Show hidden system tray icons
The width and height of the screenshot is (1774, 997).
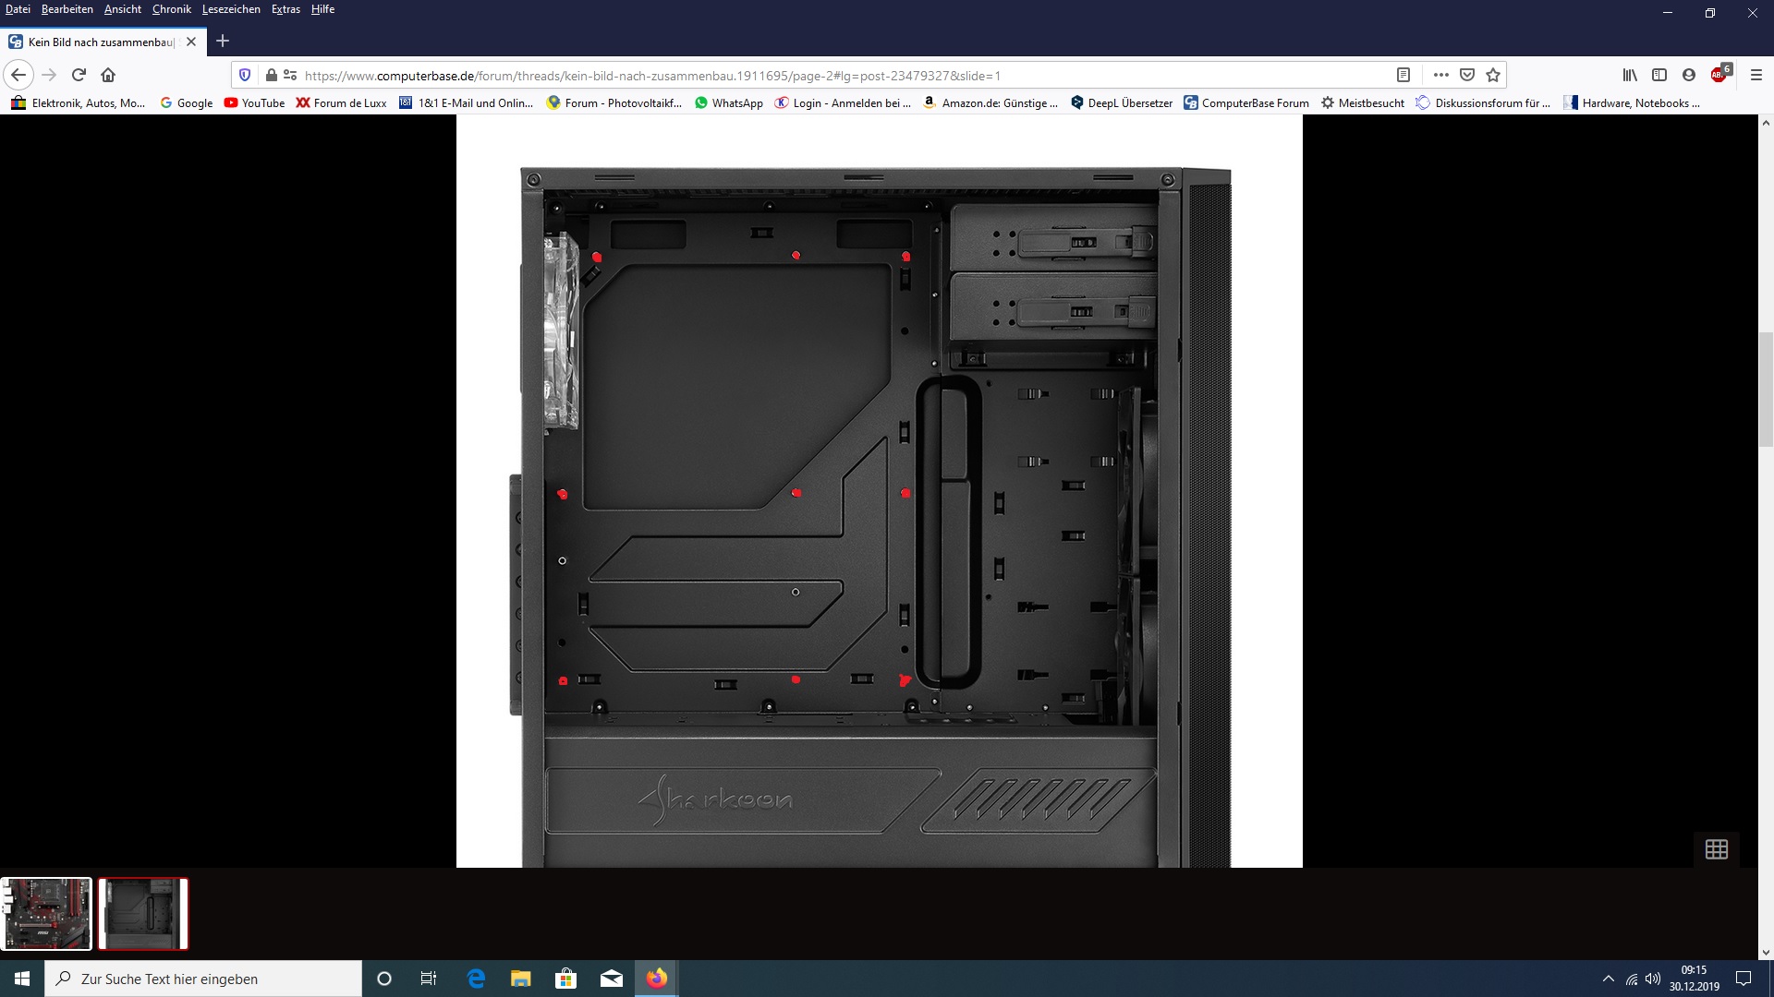pyautogui.click(x=1608, y=979)
